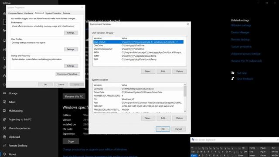Select the PROCESSOR_ARCHITECTURE row
The width and height of the screenshot is (279, 157).
138,110
